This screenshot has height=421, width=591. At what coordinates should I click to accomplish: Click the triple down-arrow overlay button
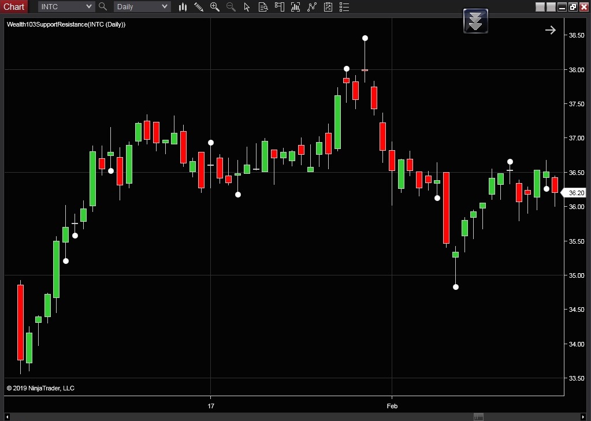coord(475,21)
